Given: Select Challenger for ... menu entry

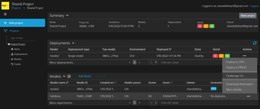Looking at the screenshot, I should 236,76.
